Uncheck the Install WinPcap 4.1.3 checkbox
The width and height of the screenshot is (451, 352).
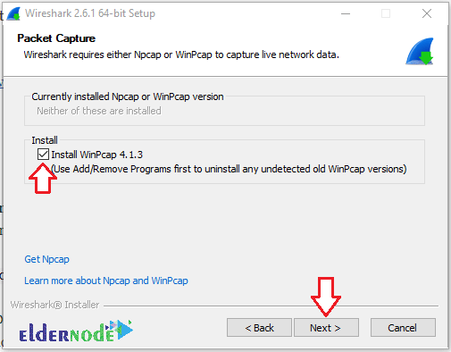point(43,155)
